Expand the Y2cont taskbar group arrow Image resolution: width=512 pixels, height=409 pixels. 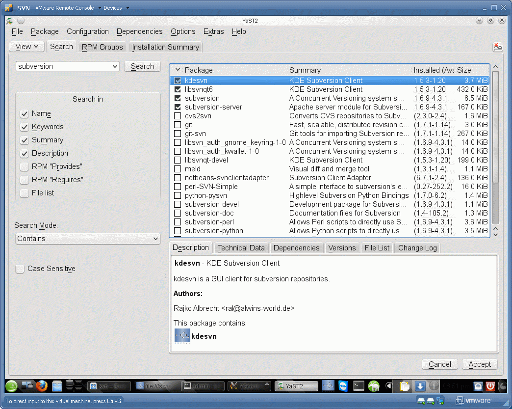tap(267, 384)
